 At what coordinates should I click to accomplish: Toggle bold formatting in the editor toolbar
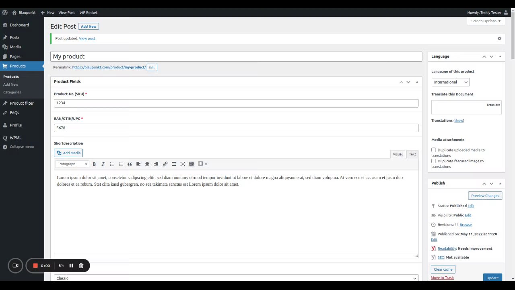[x=94, y=164]
